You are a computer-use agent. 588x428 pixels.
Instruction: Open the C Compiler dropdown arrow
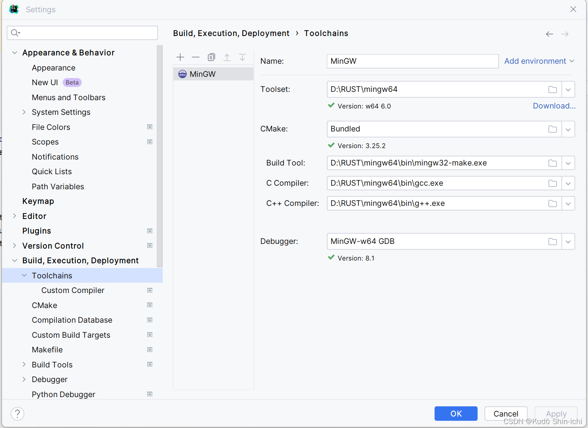[568, 183]
